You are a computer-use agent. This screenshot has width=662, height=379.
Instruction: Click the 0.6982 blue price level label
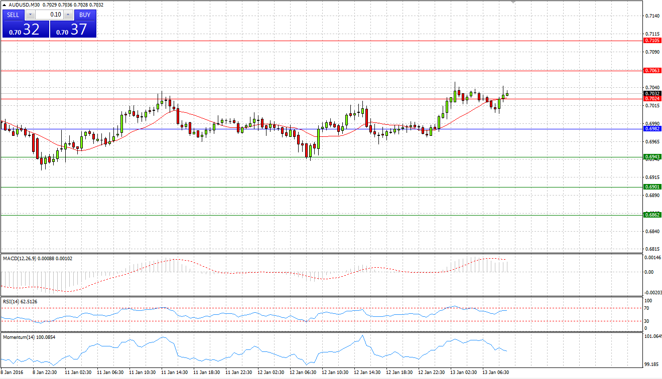(652, 128)
